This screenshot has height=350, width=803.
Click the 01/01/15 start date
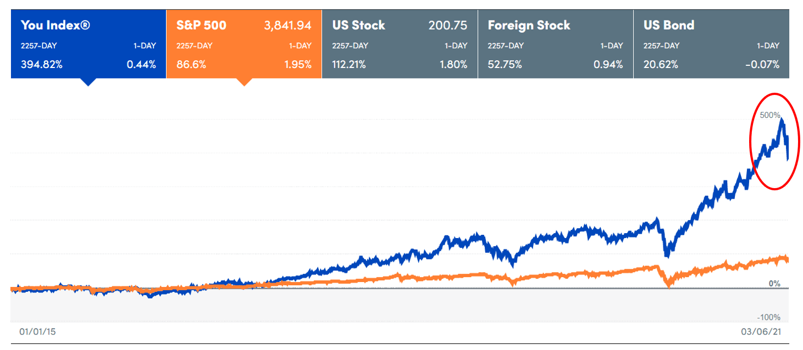click(x=38, y=331)
